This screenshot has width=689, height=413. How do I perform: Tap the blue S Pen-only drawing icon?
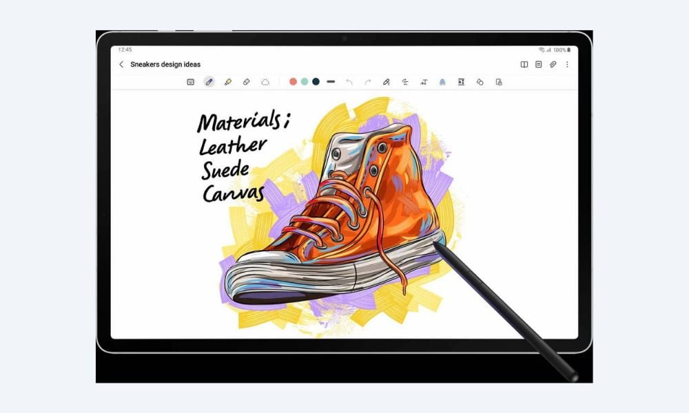pyautogui.click(x=442, y=82)
